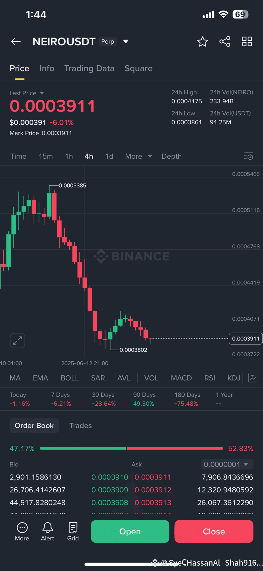Toggle the MACD sub-indicator
Viewport: 263px width, 571px height.
[181, 378]
